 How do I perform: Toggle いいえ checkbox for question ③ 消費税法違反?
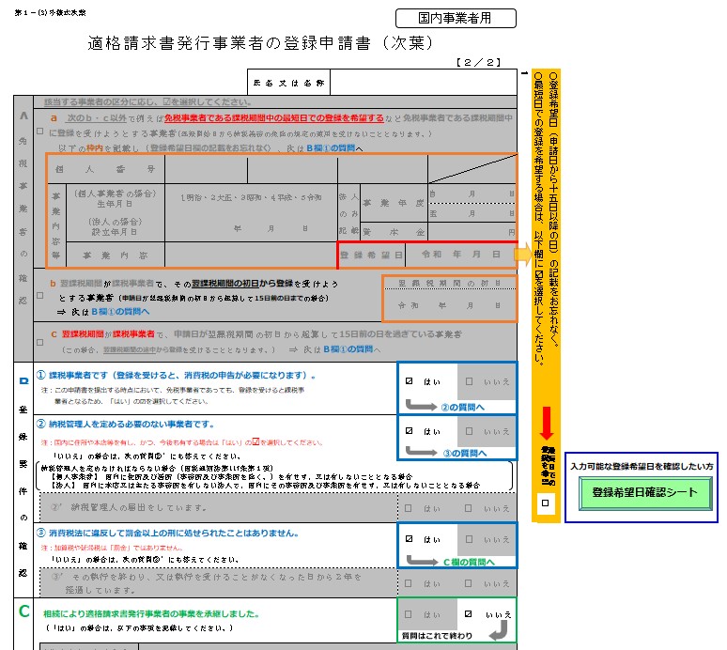[469, 539]
